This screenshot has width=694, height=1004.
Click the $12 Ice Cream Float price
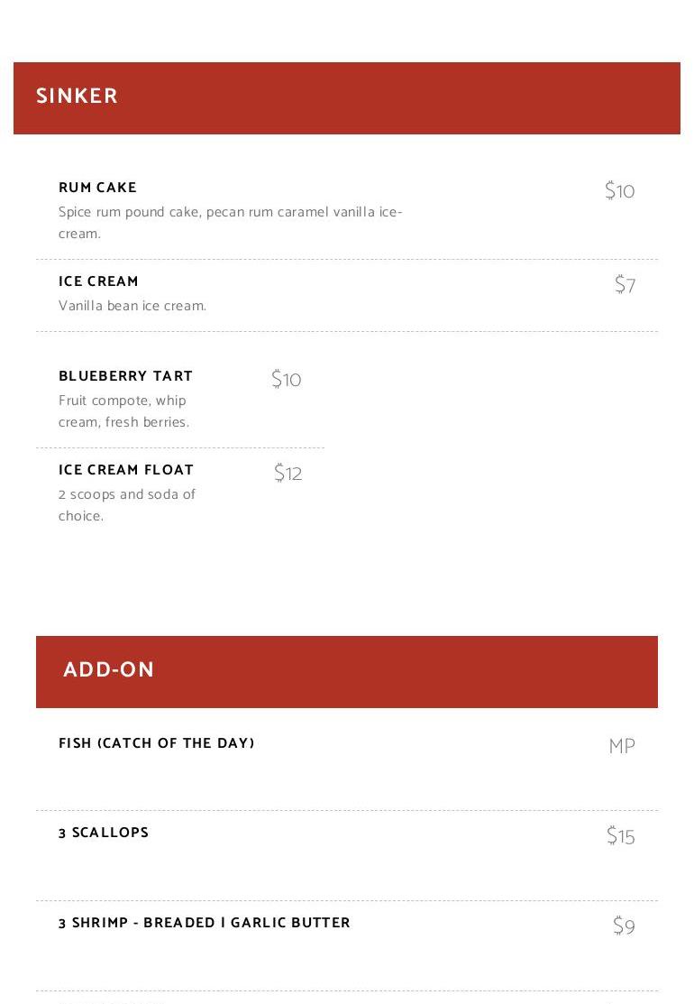[288, 474]
